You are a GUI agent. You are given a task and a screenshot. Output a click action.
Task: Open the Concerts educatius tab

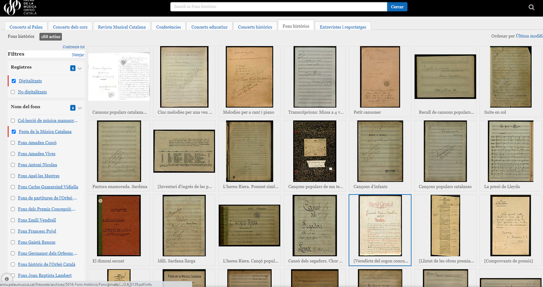coord(209,27)
